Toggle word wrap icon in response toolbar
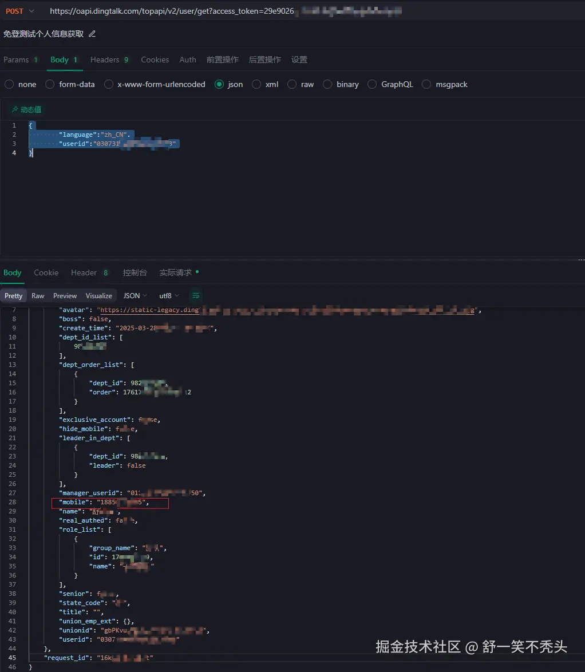This screenshot has width=585, height=672. pyautogui.click(x=196, y=296)
